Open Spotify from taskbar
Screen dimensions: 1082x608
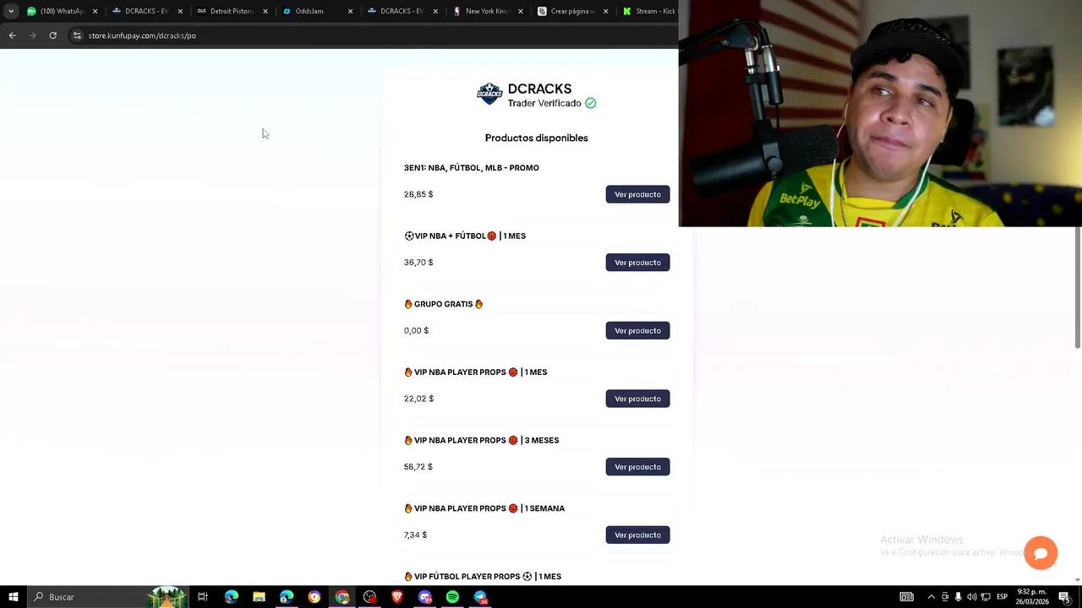tap(452, 597)
